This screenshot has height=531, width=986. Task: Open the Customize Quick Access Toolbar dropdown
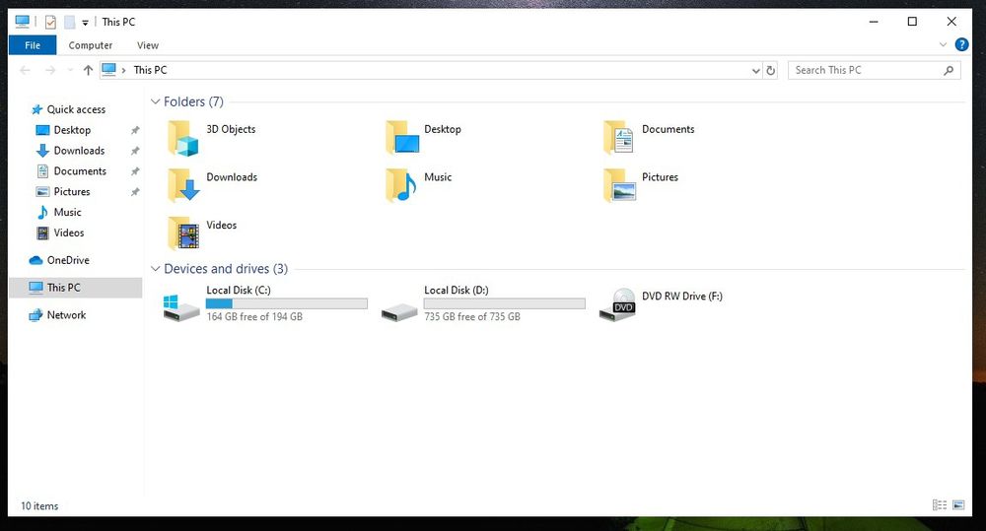click(85, 23)
